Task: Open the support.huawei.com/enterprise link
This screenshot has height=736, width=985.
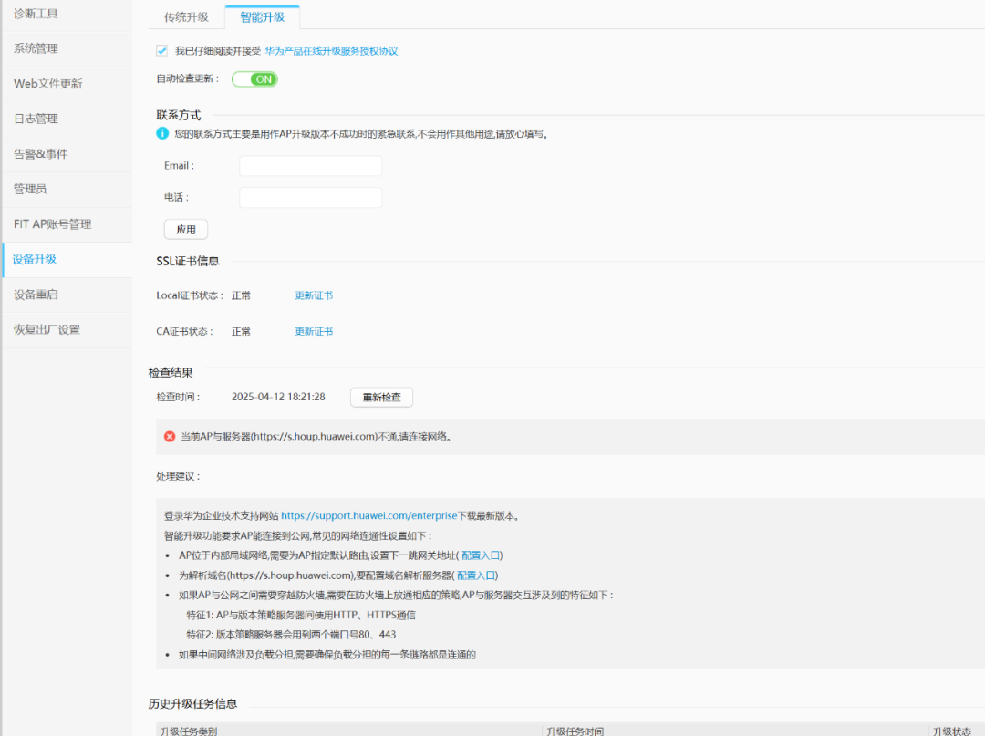Action: click(x=368, y=515)
